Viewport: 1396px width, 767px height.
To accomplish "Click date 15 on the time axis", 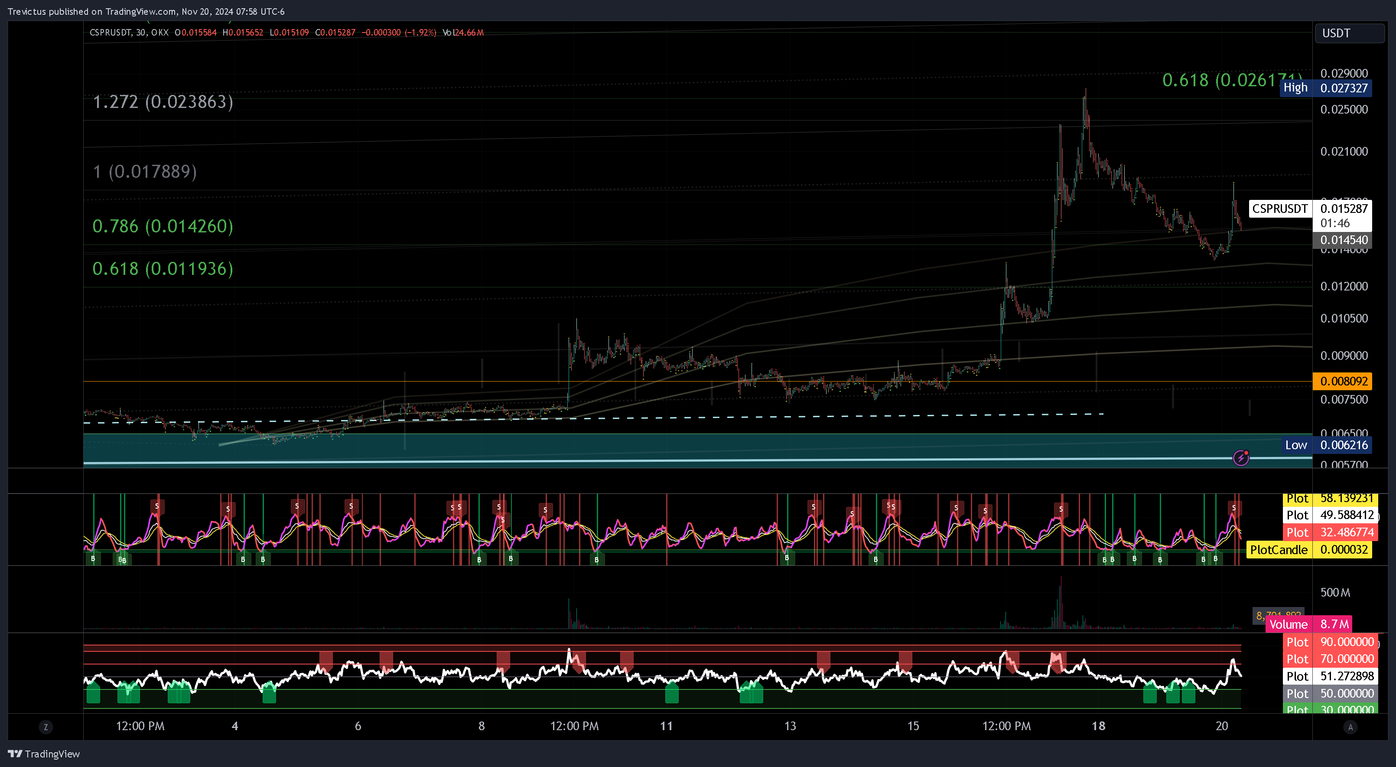I will (913, 726).
